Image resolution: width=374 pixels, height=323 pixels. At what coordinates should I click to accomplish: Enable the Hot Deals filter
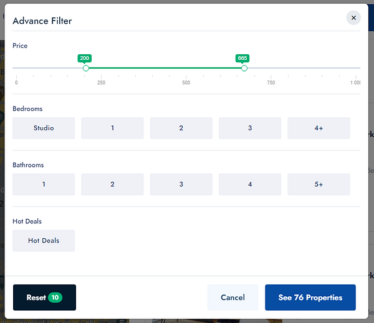pyautogui.click(x=44, y=241)
